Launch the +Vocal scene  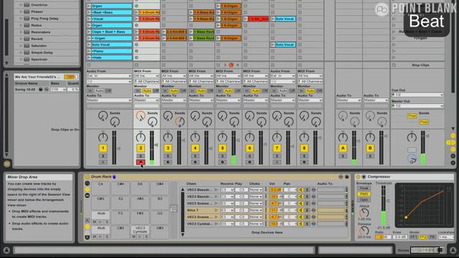point(89,19)
